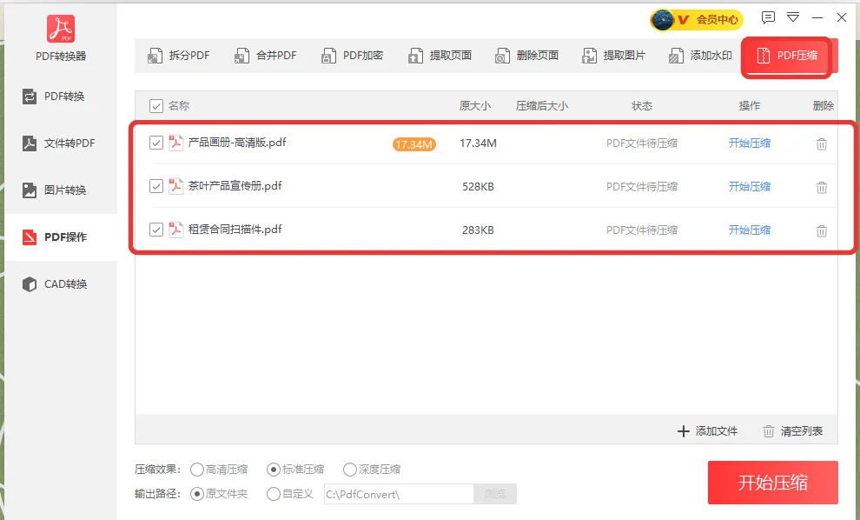Click the 压缩后大小 column header
The height and width of the screenshot is (520, 860).
pos(542,106)
